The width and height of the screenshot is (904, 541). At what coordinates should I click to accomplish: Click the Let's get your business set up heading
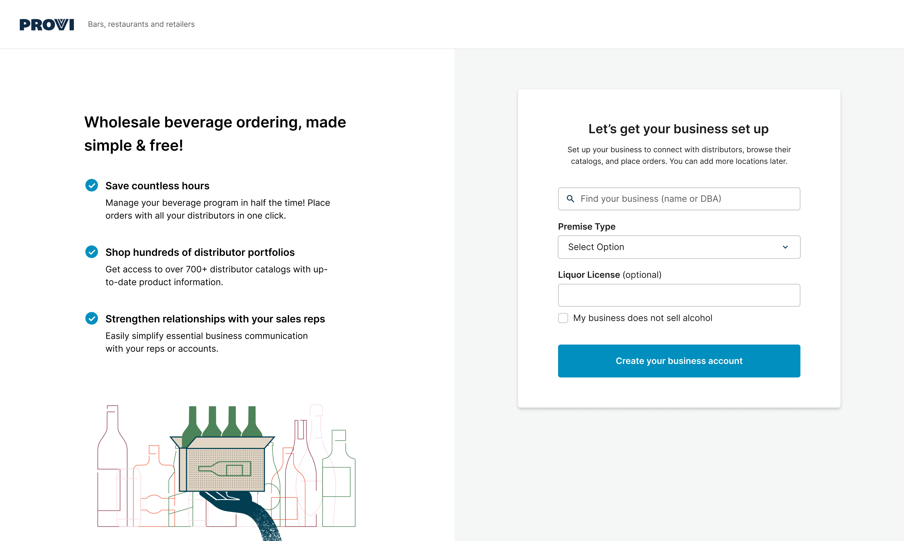(678, 129)
